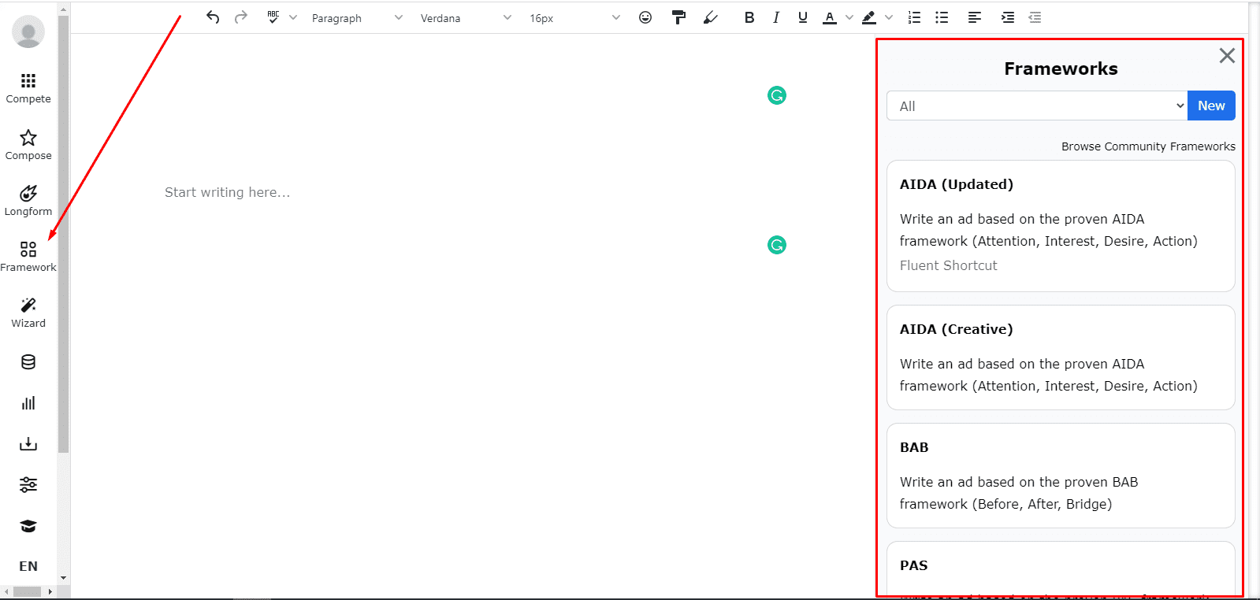Image resolution: width=1260 pixels, height=600 pixels.
Task: Open the emoji picker
Action: click(x=645, y=17)
